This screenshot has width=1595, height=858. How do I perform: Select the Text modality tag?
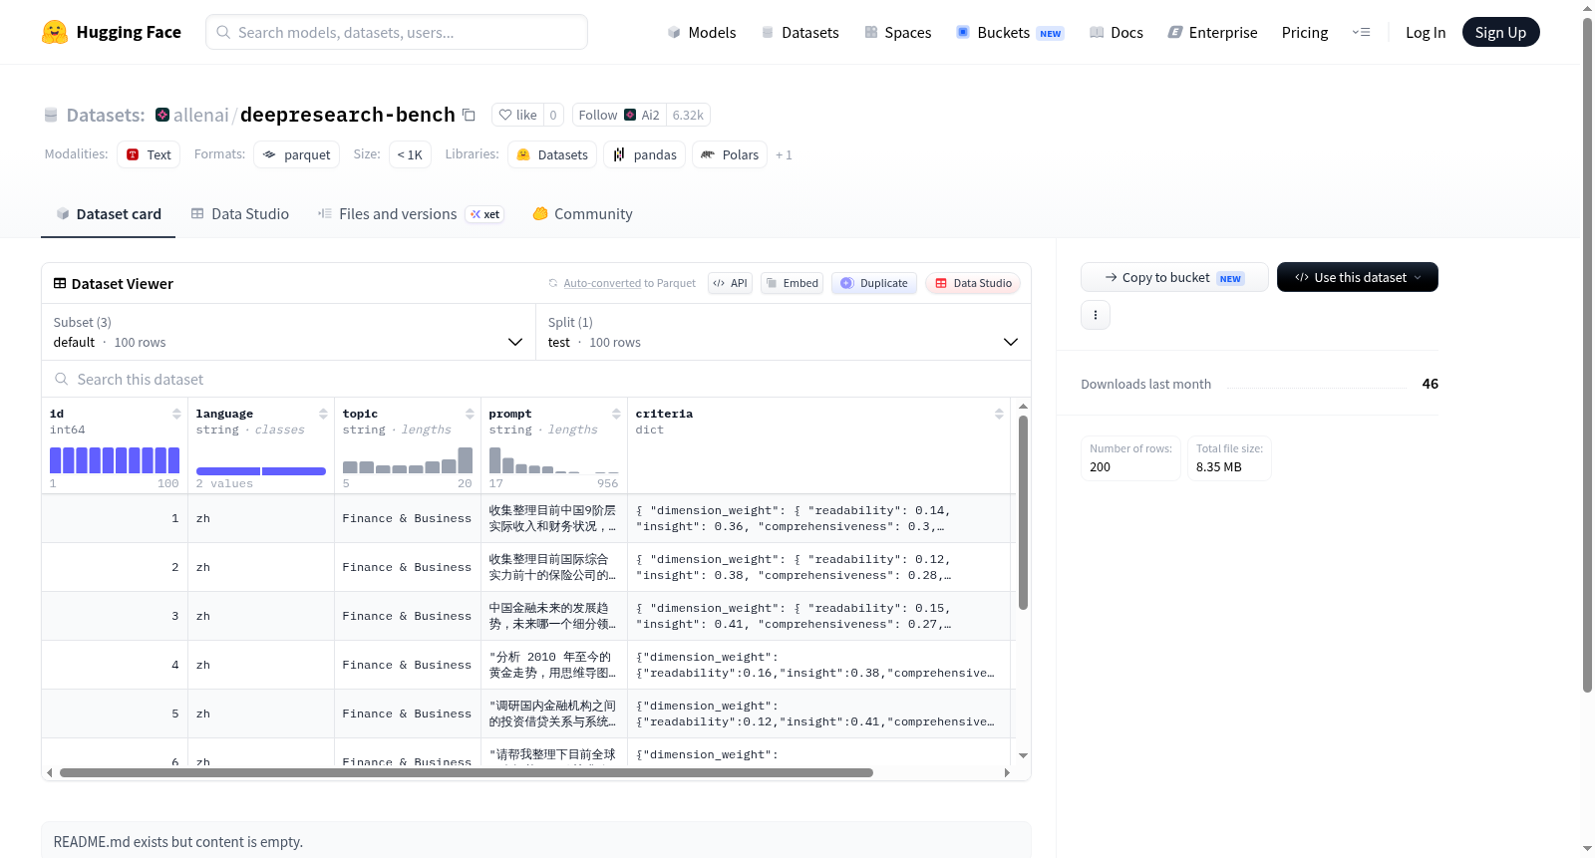[x=149, y=154]
